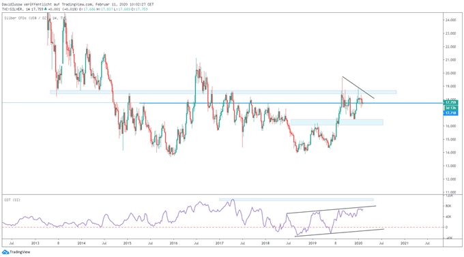Click the light-blue rectangle in COT panel

(296, 200)
